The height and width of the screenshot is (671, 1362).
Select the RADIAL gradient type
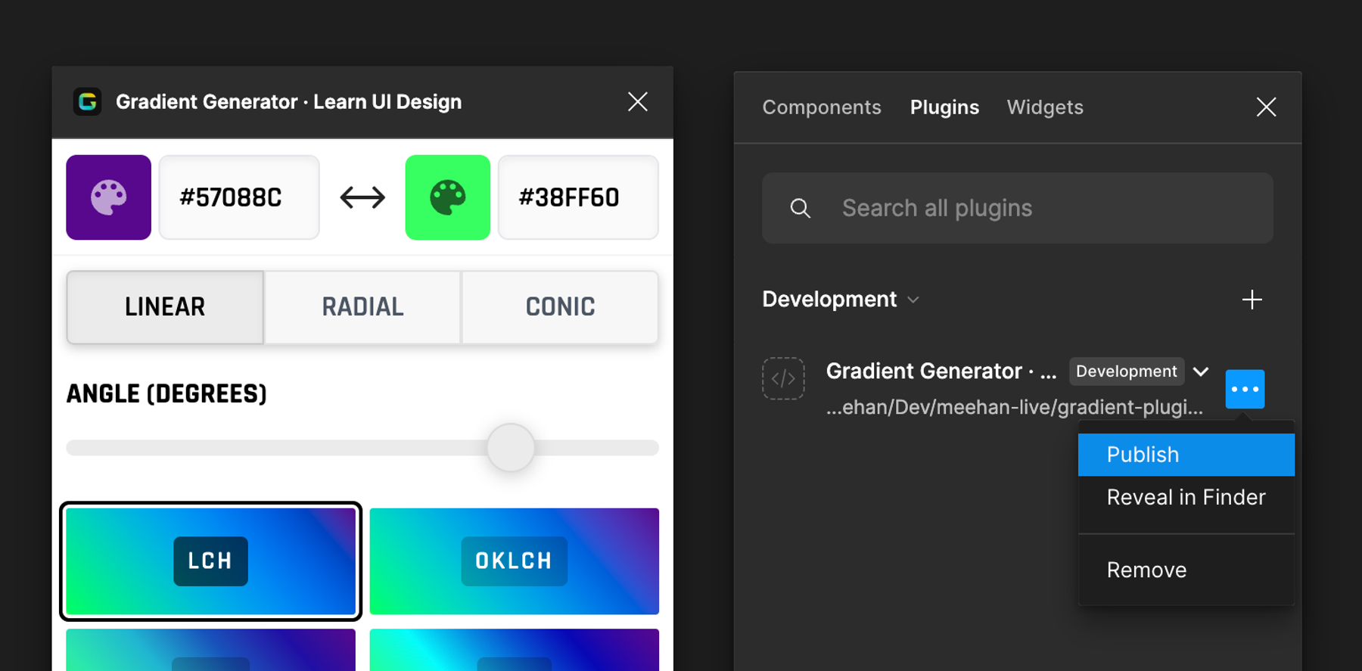[x=362, y=307]
